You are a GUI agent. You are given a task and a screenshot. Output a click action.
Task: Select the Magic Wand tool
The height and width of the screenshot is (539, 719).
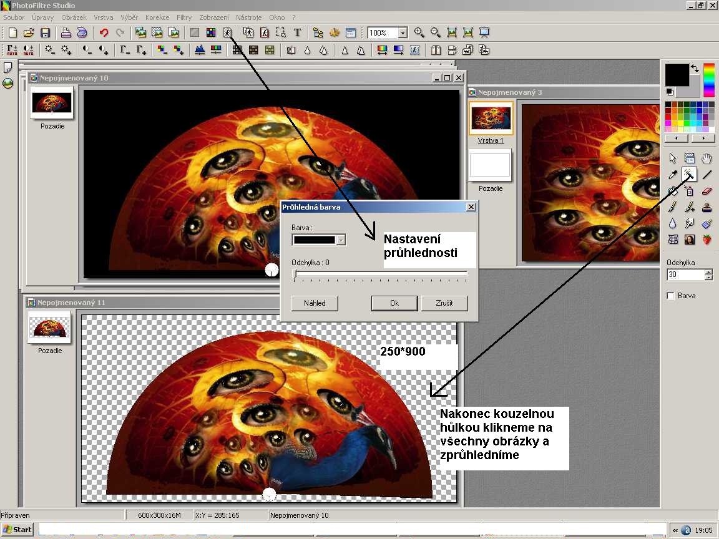[689, 175]
